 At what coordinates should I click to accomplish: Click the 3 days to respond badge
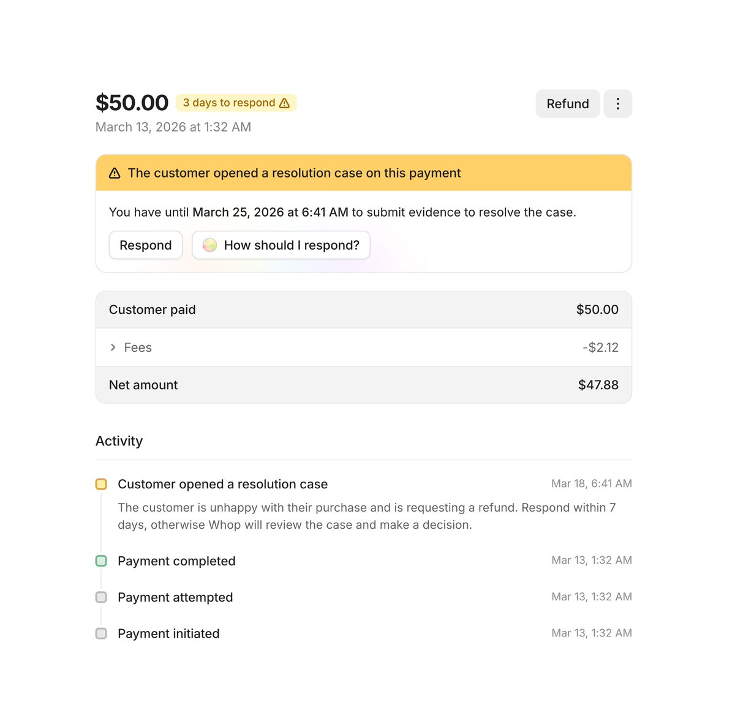[236, 103]
